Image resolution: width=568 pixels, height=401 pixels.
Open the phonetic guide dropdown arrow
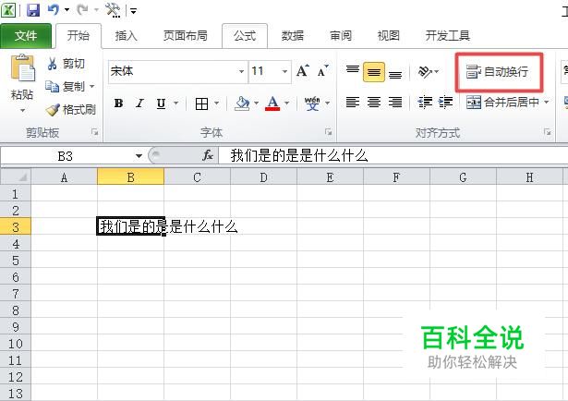pyautogui.click(x=328, y=103)
